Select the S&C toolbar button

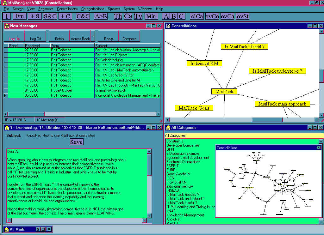(50, 16)
